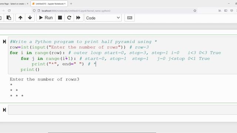Open the Pocket save icon

click(x=231, y=11)
